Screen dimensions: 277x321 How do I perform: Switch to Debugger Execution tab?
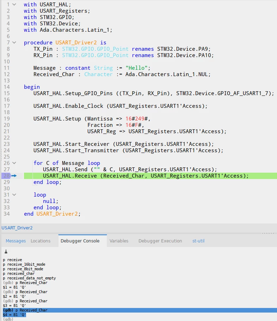click(x=160, y=241)
